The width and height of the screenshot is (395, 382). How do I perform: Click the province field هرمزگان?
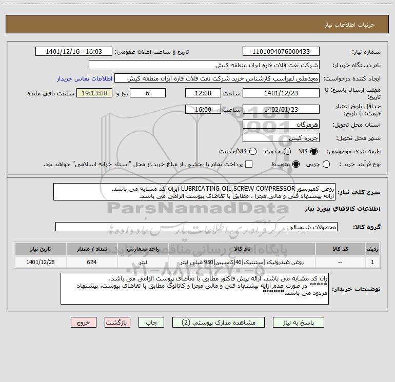coord(281,125)
